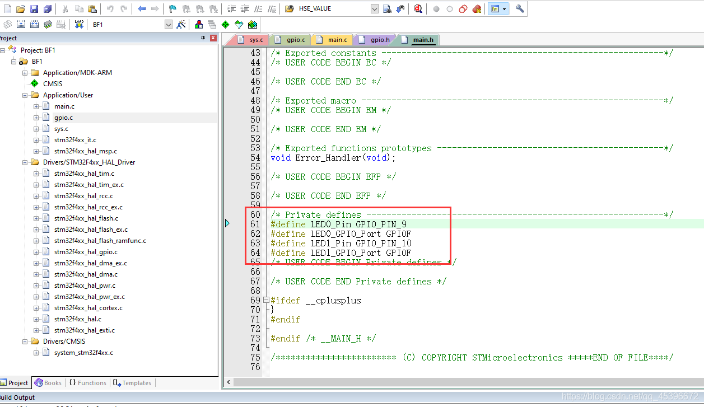This screenshot has width=704, height=407.
Task: Expand the main.c file node
Action: [x=36, y=106]
